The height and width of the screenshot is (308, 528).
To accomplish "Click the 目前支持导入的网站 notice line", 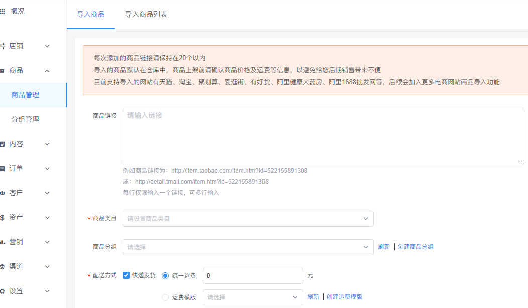I will 297,82.
